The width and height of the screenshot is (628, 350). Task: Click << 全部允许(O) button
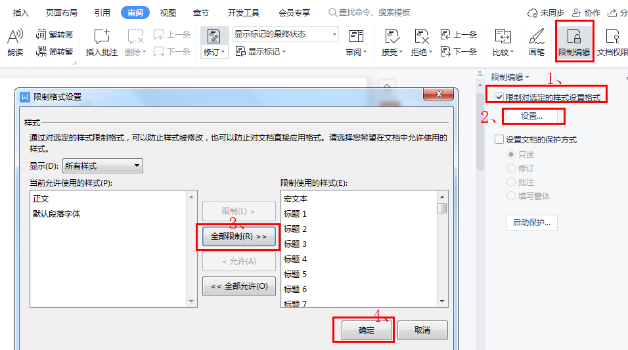coord(239,286)
